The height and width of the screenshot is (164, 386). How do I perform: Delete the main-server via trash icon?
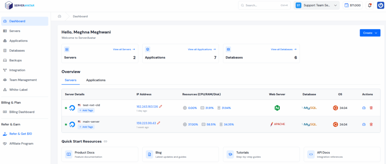[x=371, y=124]
